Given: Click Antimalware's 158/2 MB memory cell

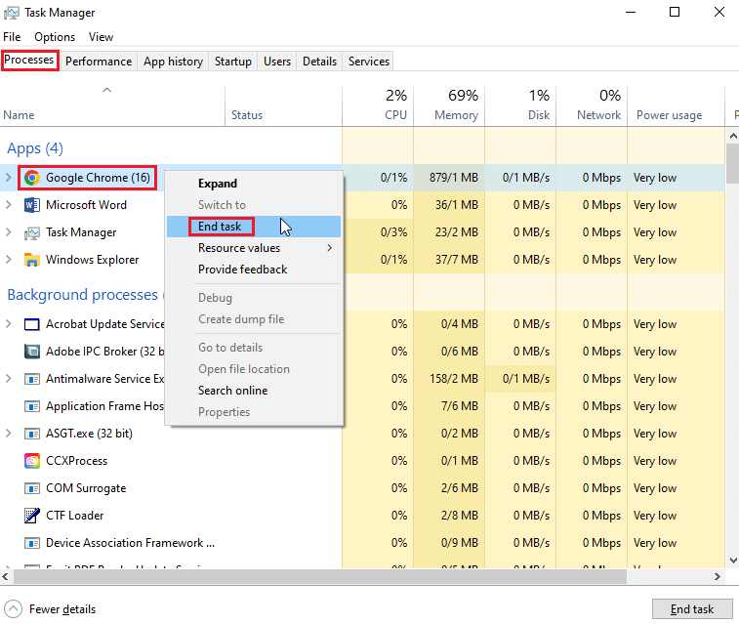Looking at the screenshot, I should point(449,379).
